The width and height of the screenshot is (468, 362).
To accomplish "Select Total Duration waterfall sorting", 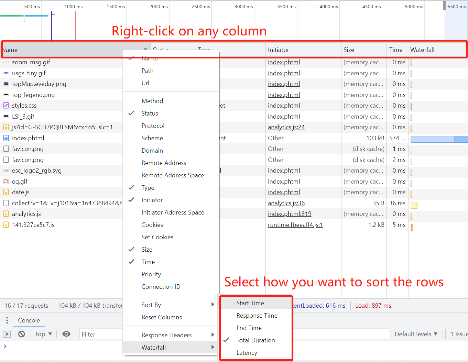I will click(256, 340).
